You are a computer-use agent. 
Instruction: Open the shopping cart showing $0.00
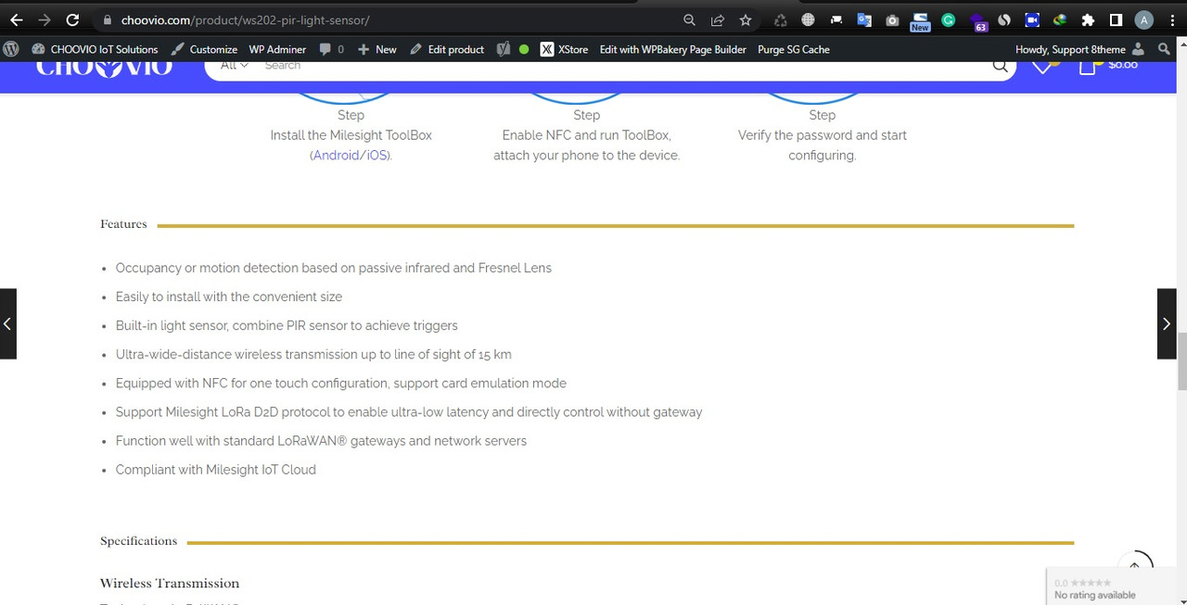(x=1108, y=65)
